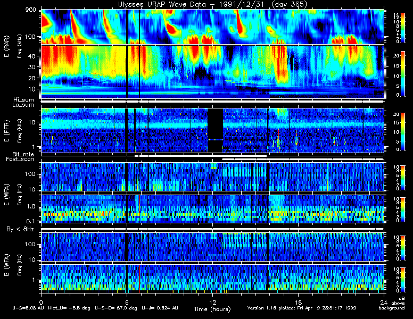The image size is (413, 319).
Task: Click the '24' hour tick on time axis
Action: coord(384,302)
